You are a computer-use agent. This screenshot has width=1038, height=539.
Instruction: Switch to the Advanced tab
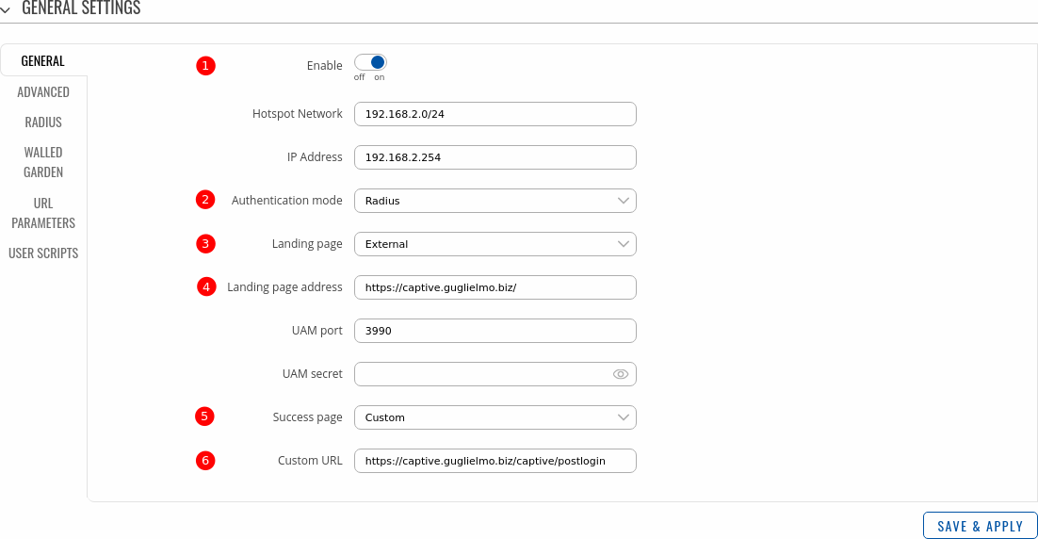click(x=43, y=92)
